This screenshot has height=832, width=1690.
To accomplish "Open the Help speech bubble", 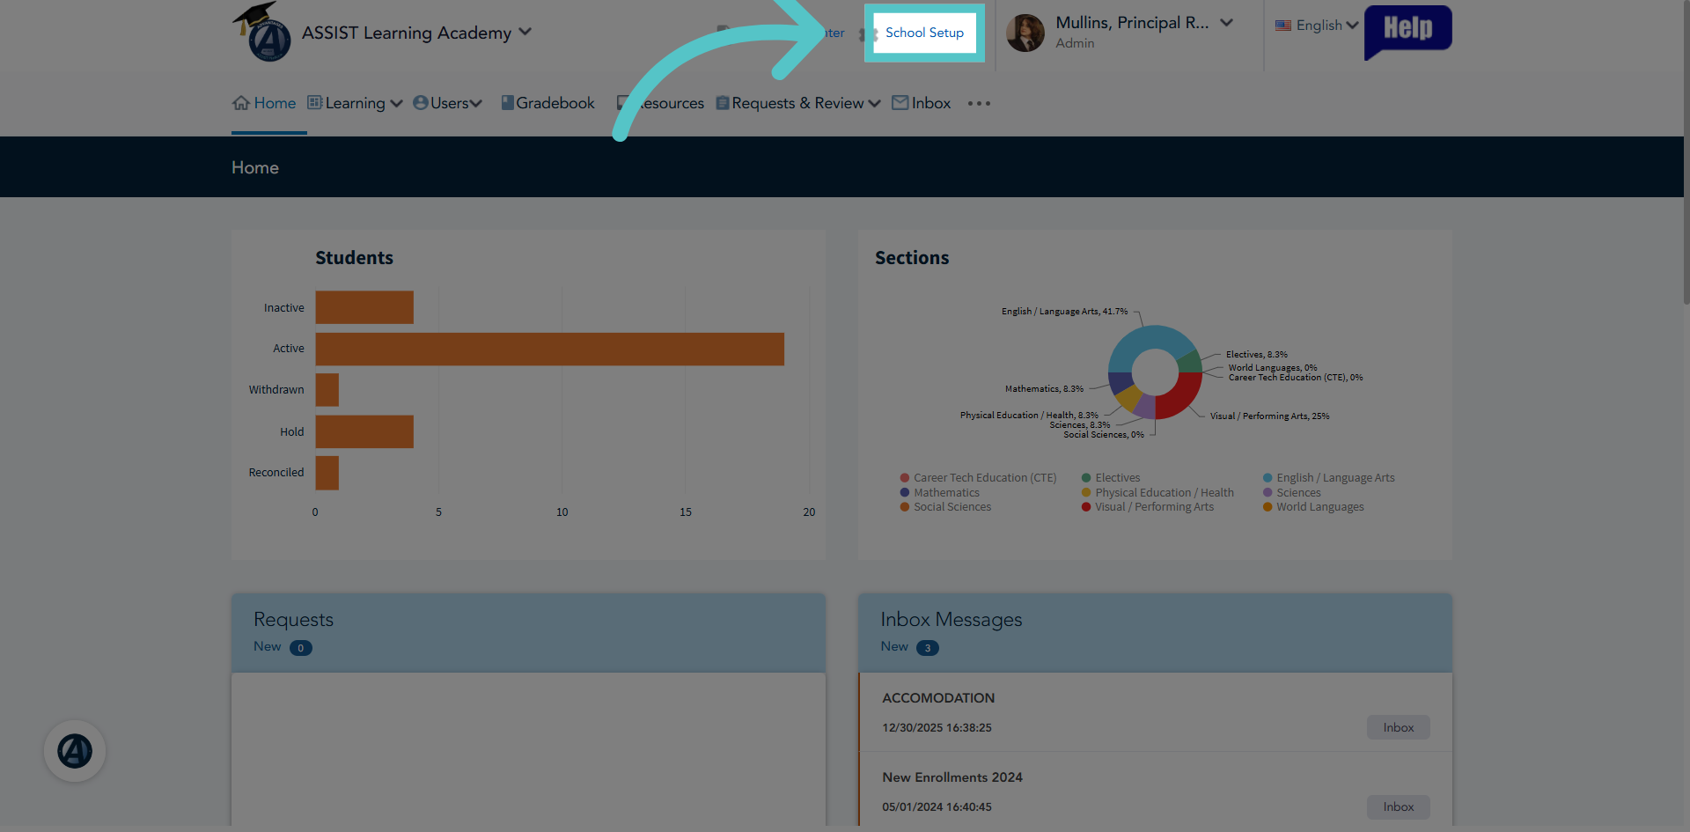I will click(x=1407, y=32).
